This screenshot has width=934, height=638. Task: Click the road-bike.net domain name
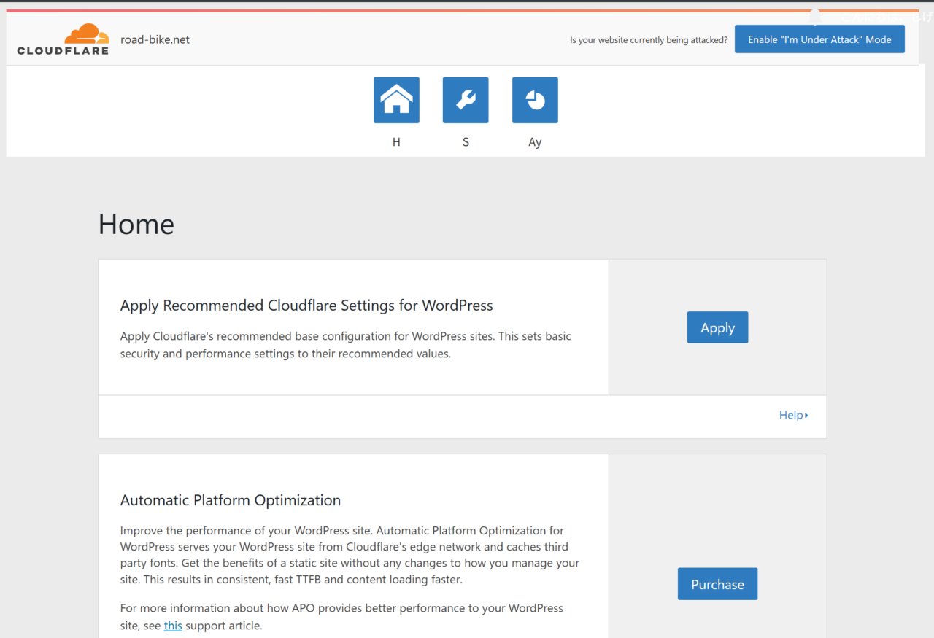(x=155, y=39)
